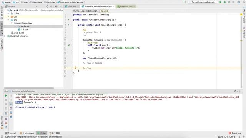Open the Terminal tool window
The image size is (246, 138).
10,133
